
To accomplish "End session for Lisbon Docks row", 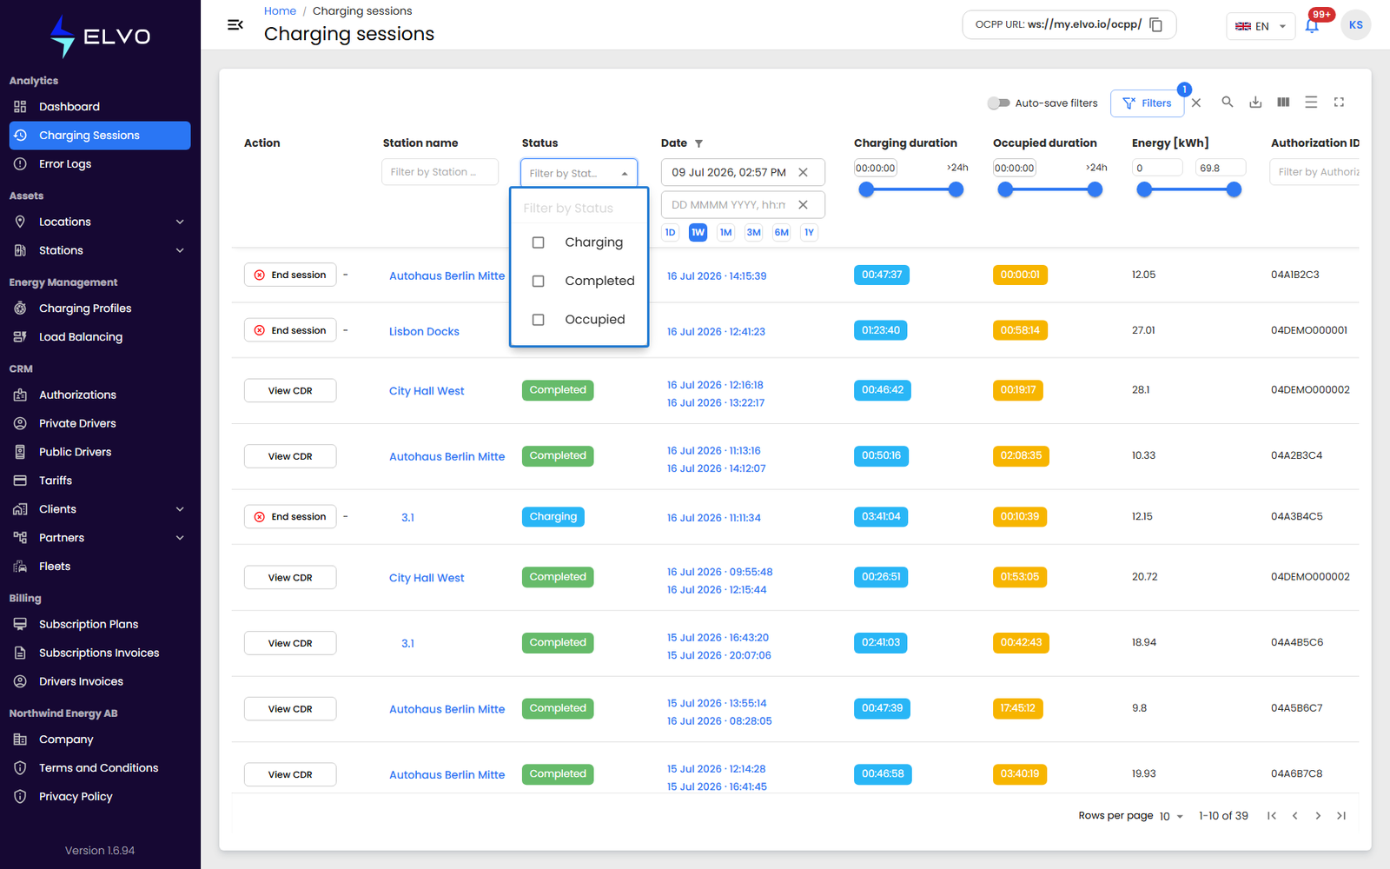I will pos(290,330).
